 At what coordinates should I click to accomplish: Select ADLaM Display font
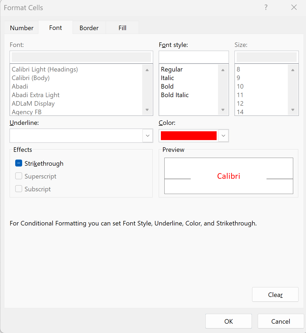tap(33, 104)
